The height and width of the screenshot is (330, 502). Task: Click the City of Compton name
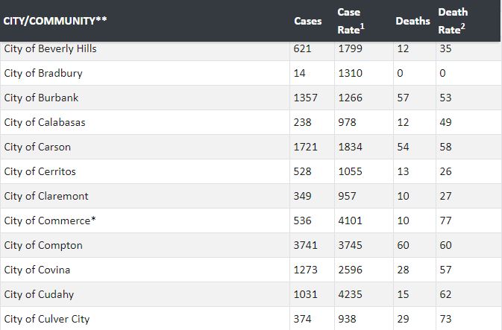43,245
